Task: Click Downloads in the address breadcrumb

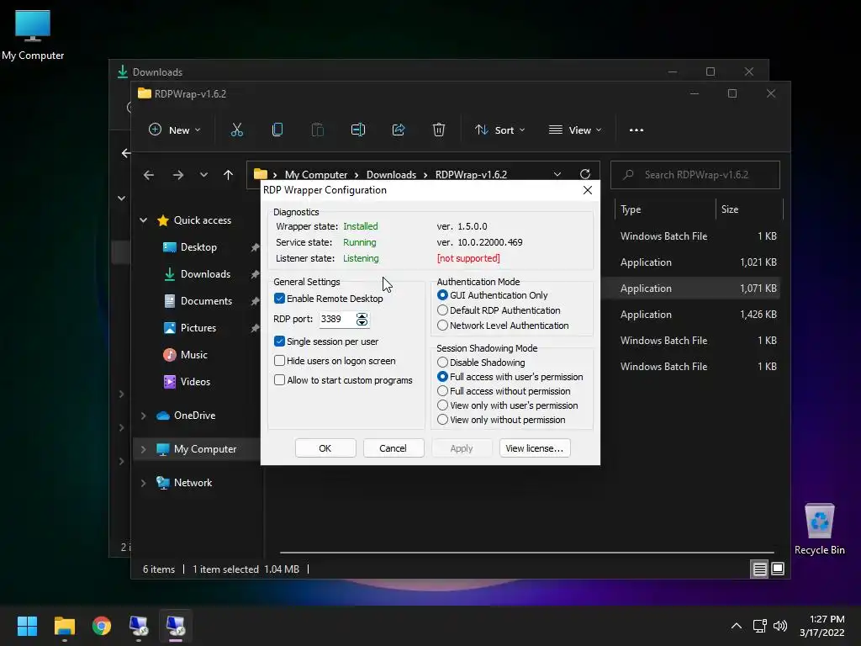Action: coord(391,175)
